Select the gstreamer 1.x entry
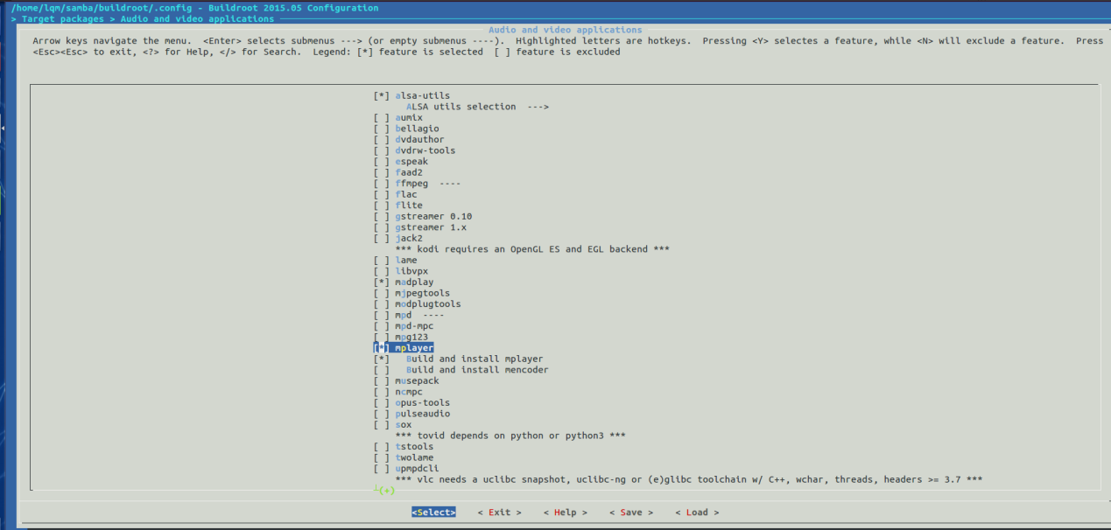 click(430, 227)
